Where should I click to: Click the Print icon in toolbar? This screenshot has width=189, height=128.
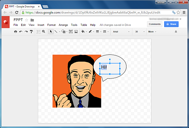point(16,32)
